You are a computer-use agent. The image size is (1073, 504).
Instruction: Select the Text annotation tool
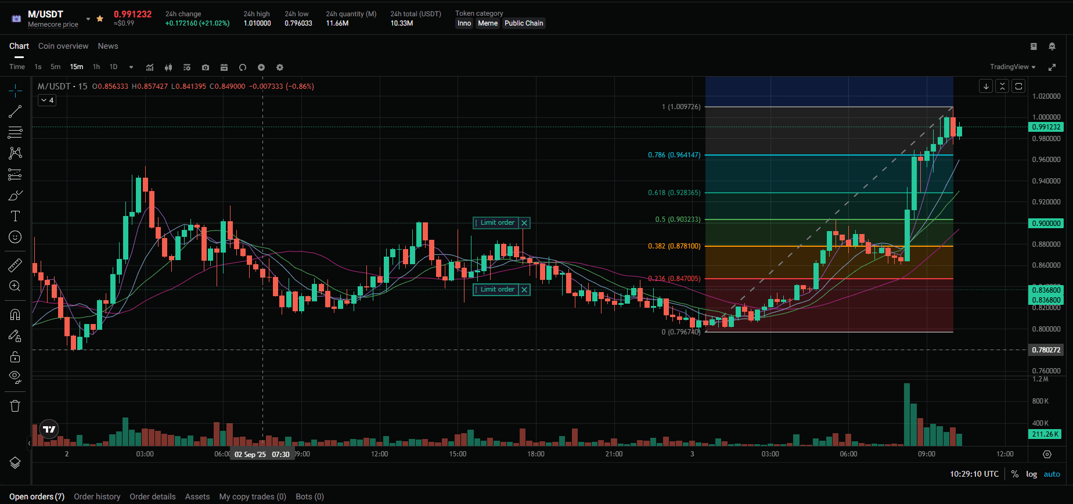[x=15, y=216]
